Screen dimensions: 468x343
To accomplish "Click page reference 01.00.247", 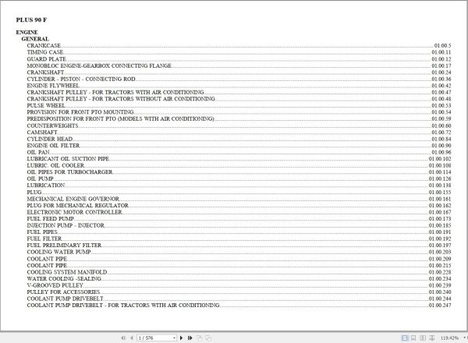I will (440, 305).
